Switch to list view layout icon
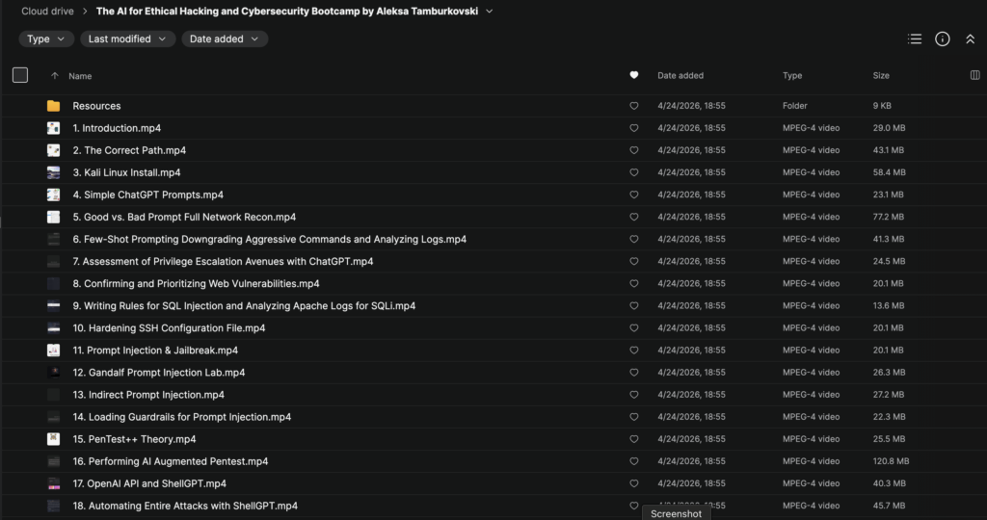 coord(915,39)
